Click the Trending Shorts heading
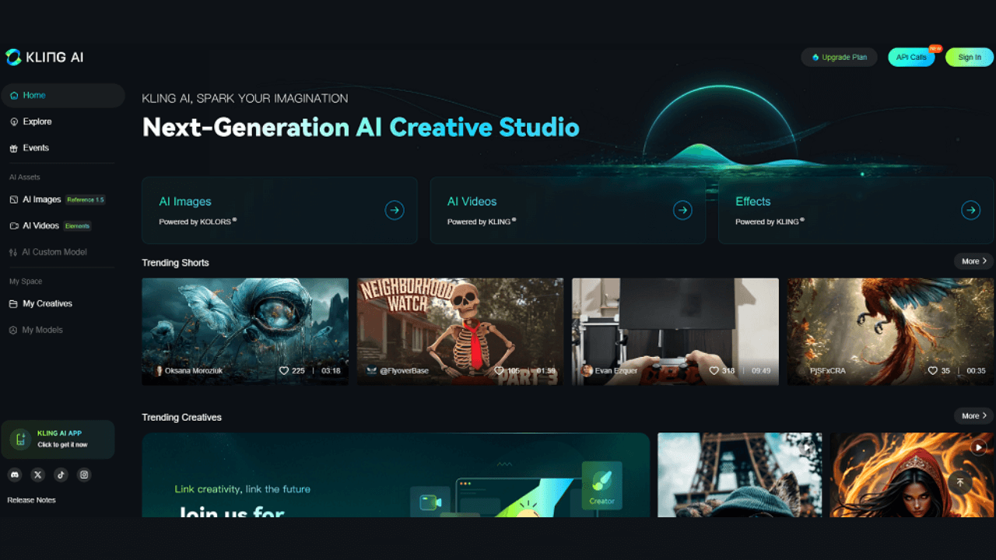 click(175, 263)
